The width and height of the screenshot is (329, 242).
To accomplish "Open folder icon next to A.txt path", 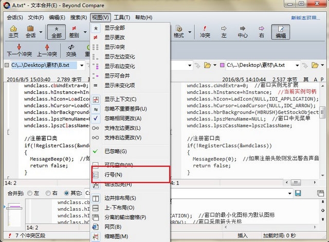I will 315,65.
